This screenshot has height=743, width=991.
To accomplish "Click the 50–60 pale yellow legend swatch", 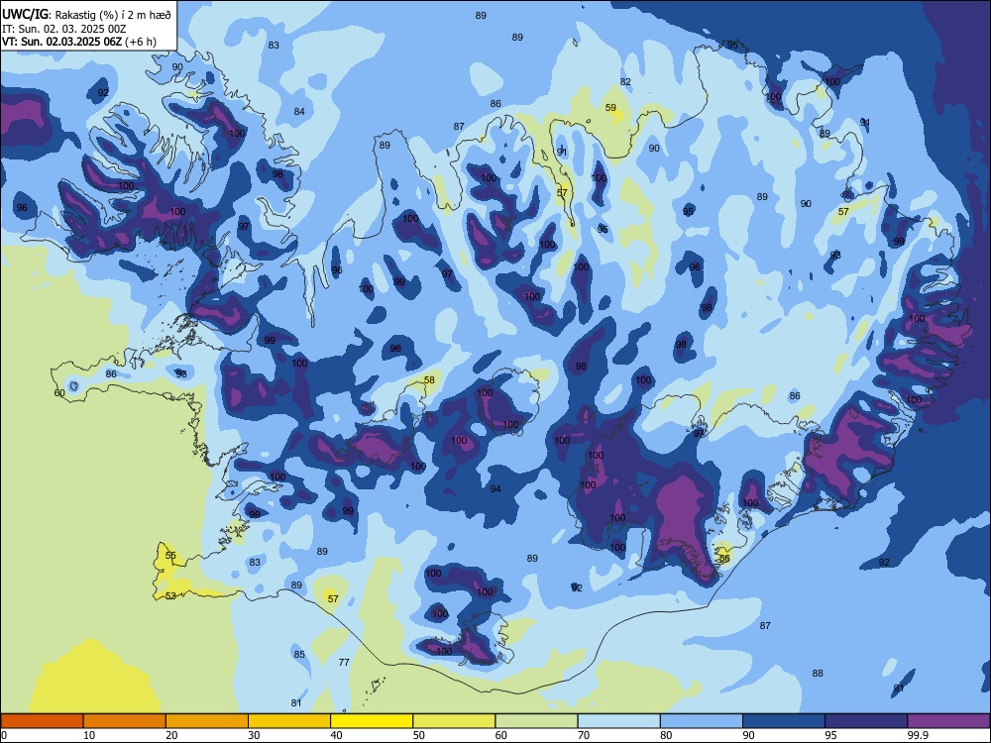I will point(454,721).
